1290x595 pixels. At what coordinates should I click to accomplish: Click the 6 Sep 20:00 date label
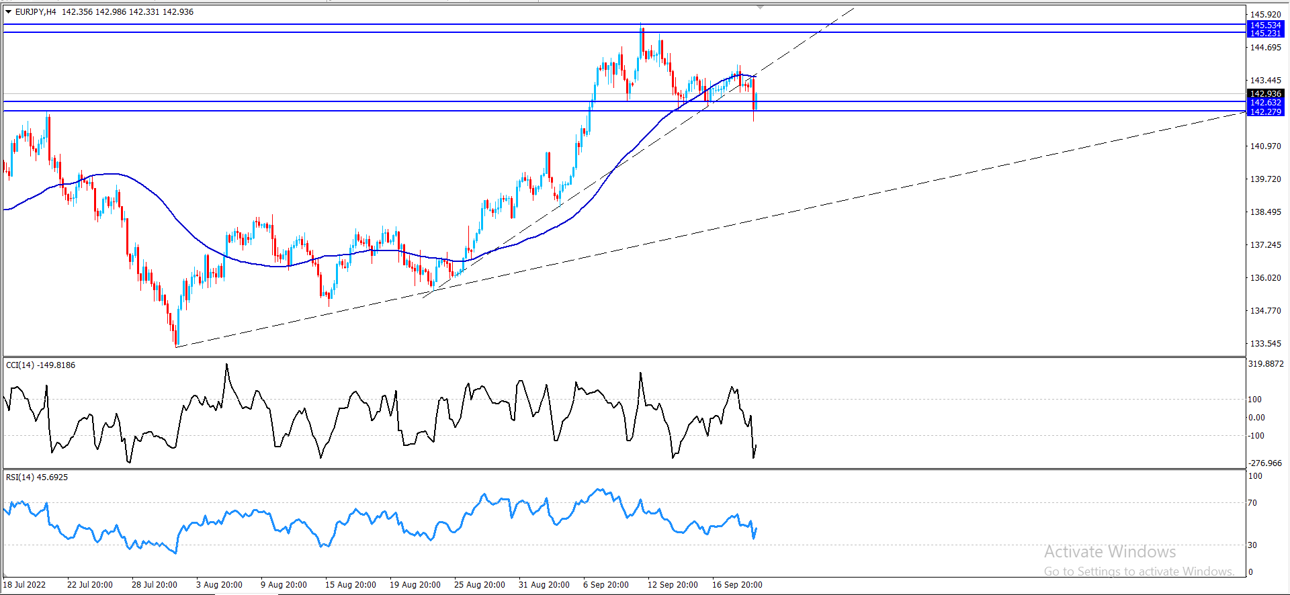click(x=606, y=585)
